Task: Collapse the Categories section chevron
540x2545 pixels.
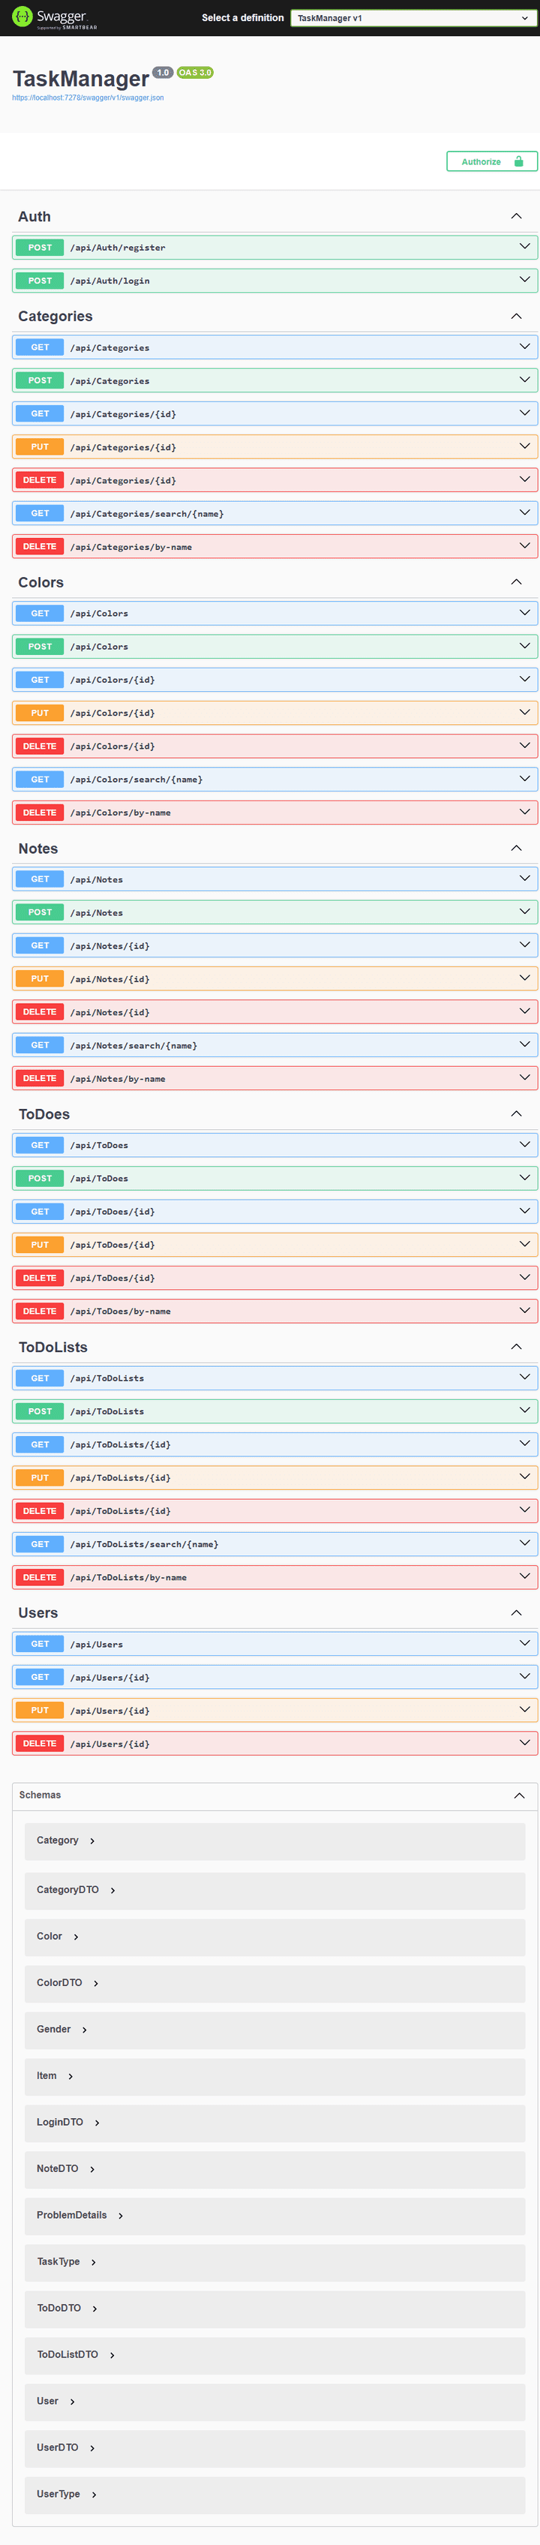Action: pyautogui.click(x=515, y=316)
